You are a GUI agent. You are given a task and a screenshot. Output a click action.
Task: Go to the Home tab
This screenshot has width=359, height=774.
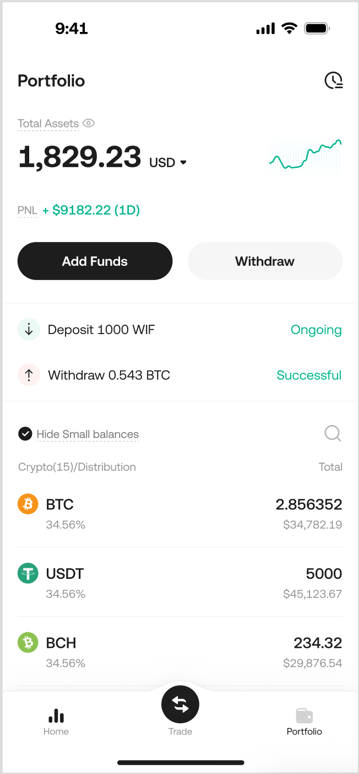click(56, 722)
